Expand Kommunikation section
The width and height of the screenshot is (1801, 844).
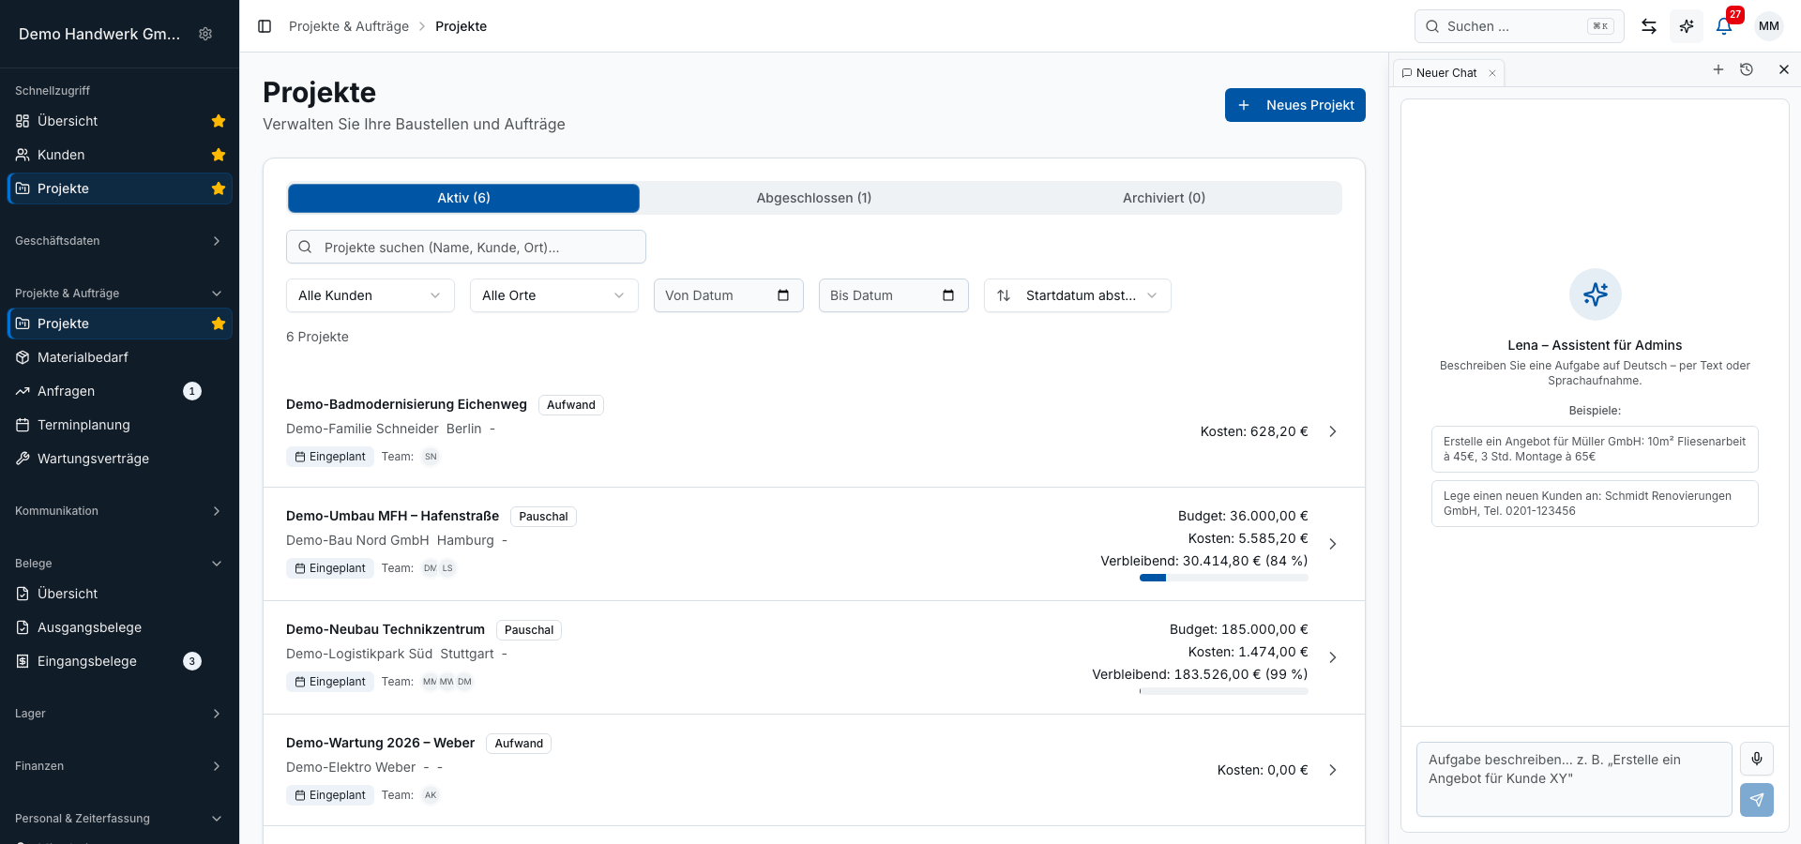(x=120, y=511)
